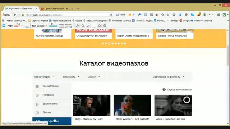Click the MozBar highlighter pencil icon
The height and width of the screenshot is (129, 230).
tap(88, 26)
